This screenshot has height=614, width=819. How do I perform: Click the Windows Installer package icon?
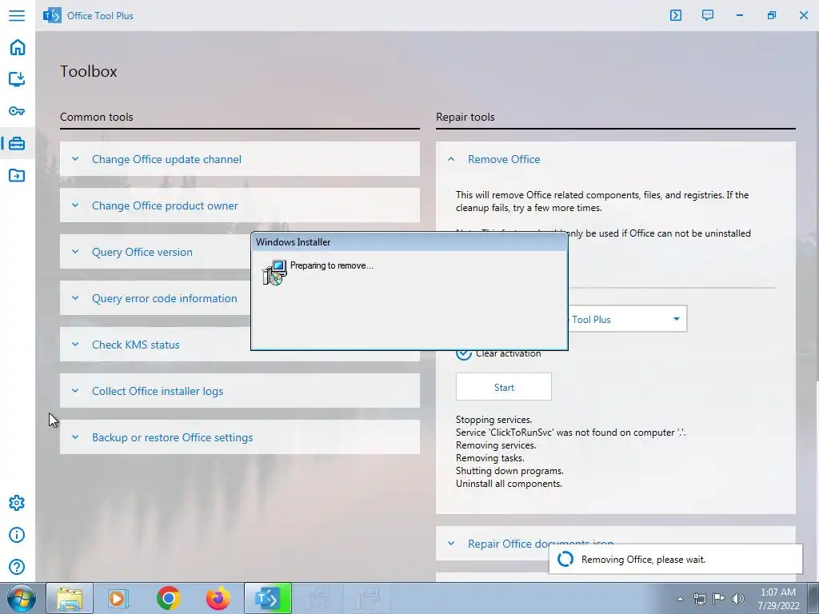coord(275,272)
